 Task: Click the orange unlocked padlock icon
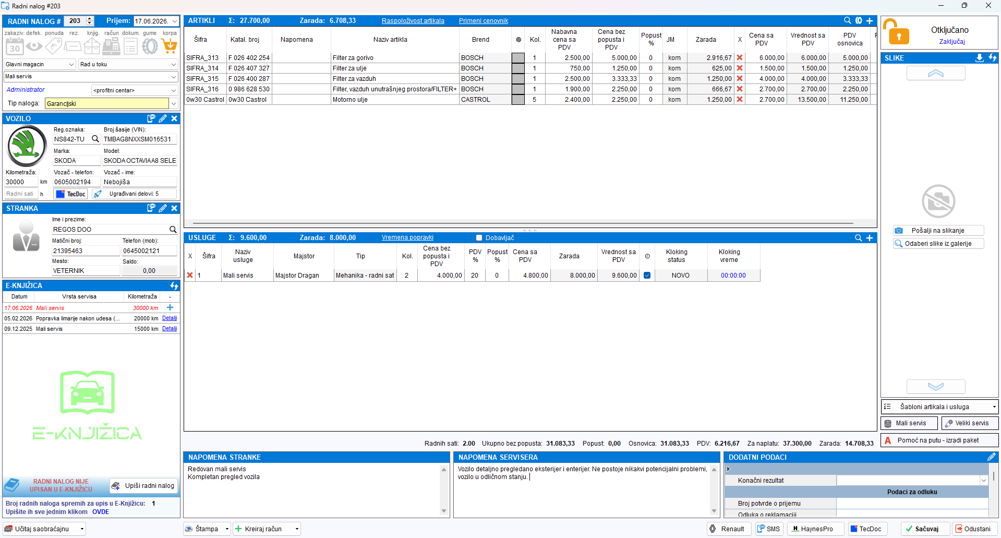897,33
